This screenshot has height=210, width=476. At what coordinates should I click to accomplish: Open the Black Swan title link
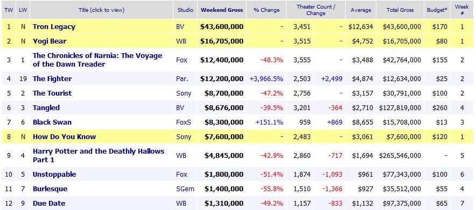[52, 122]
